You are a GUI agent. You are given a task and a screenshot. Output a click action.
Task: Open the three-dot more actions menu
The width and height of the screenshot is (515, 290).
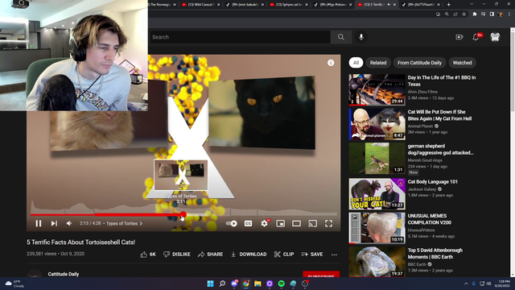334,255
